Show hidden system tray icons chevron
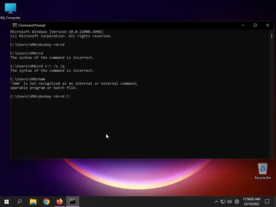 pyautogui.click(x=216, y=202)
